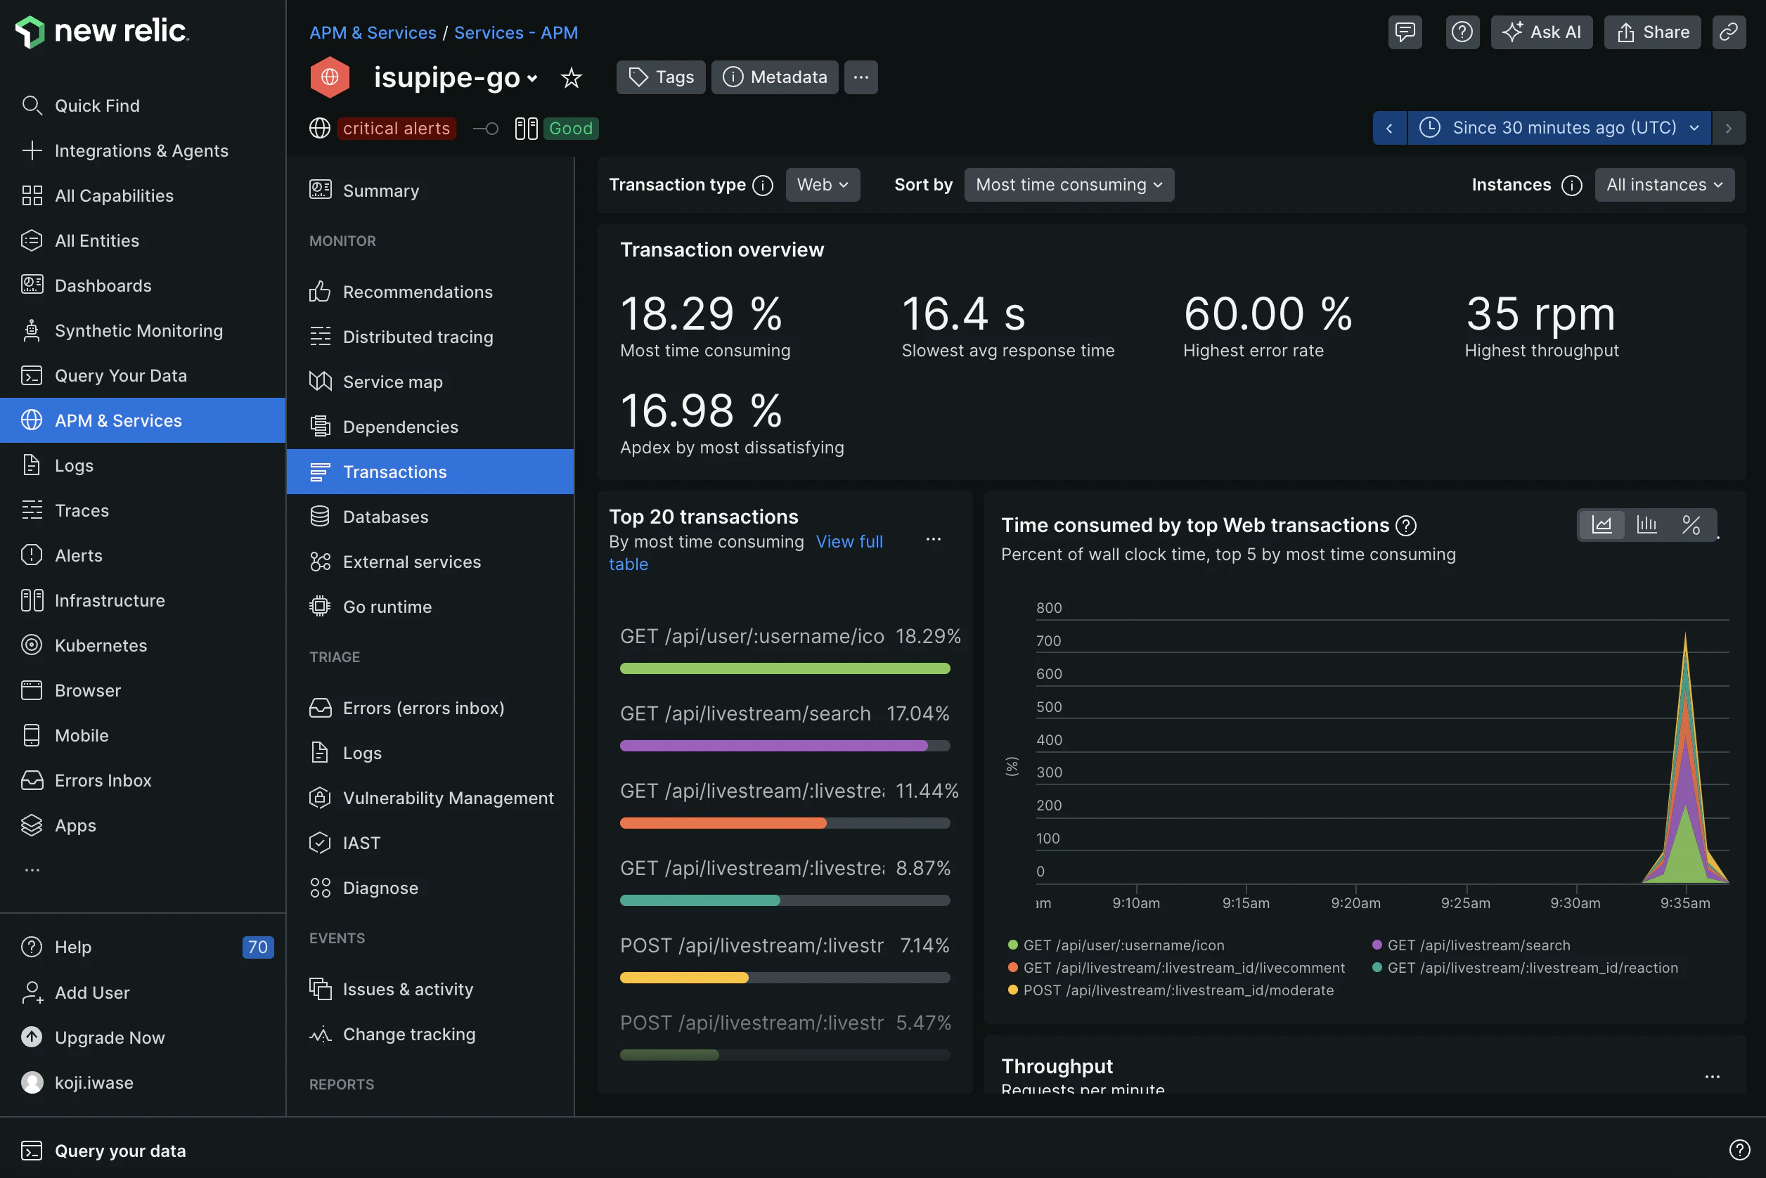The width and height of the screenshot is (1766, 1178).
Task: Expand the isupipe-go entity dropdown
Action: tap(532, 78)
